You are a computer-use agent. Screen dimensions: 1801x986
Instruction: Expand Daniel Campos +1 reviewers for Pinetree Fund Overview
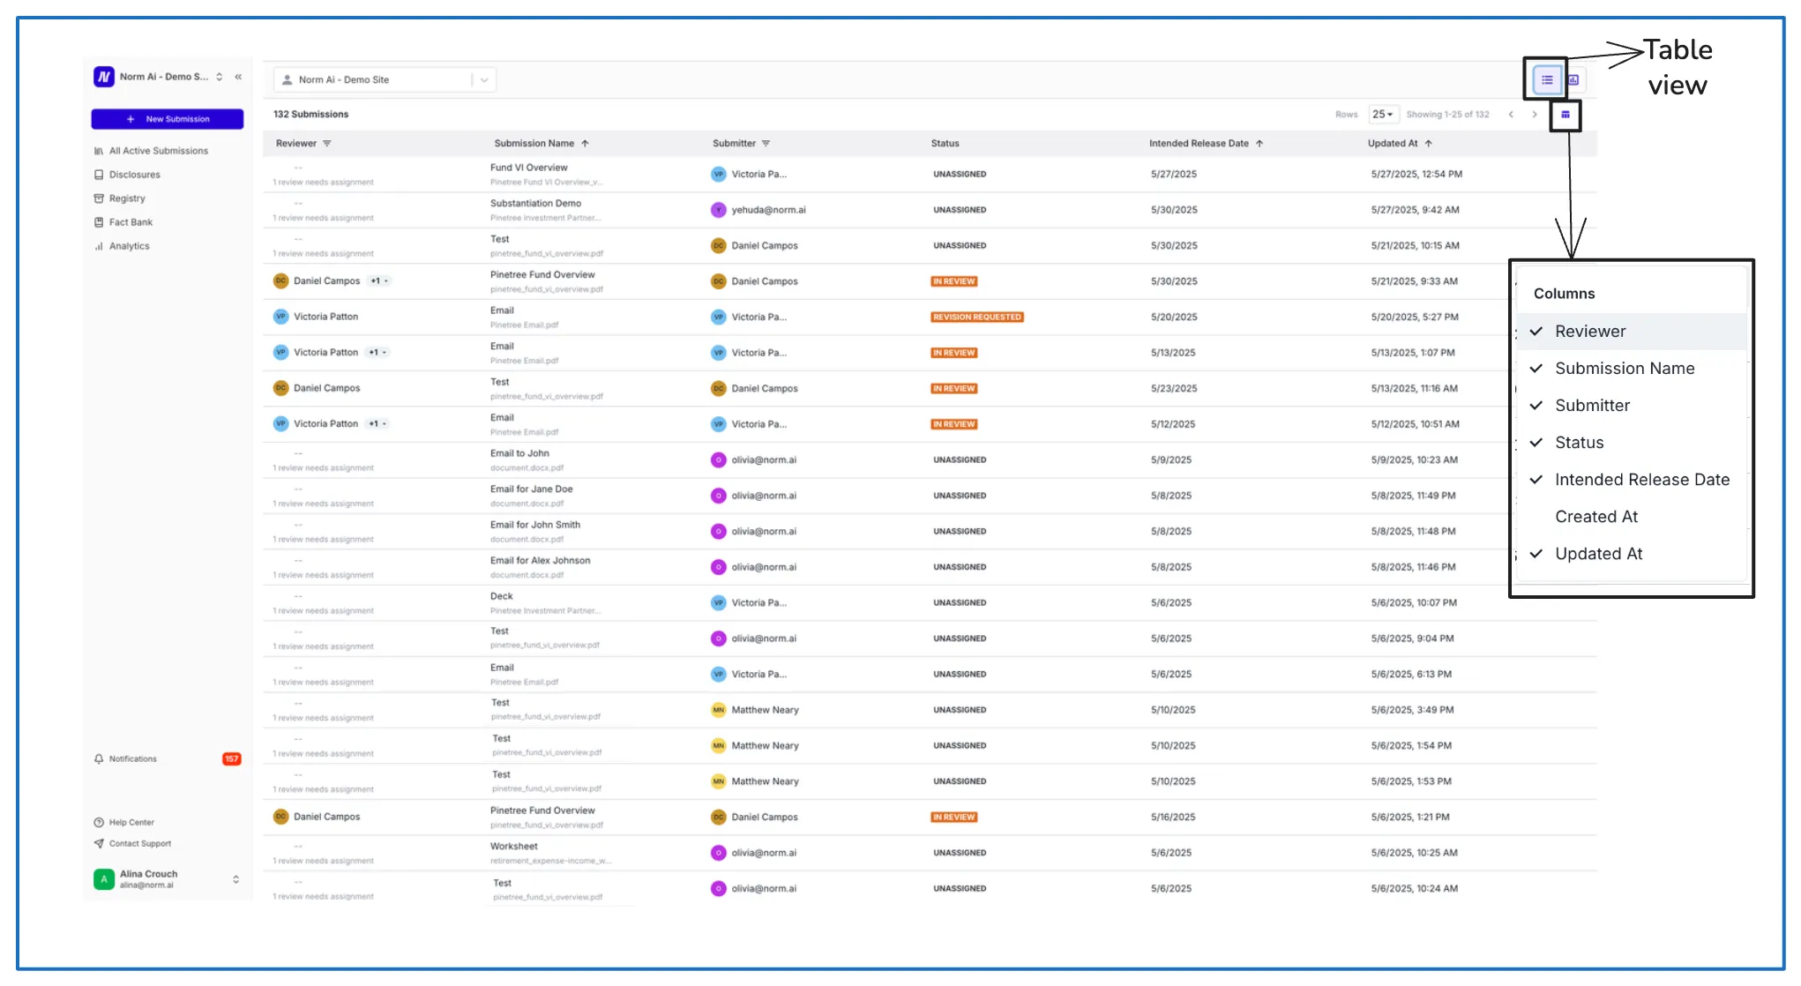click(x=379, y=281)
